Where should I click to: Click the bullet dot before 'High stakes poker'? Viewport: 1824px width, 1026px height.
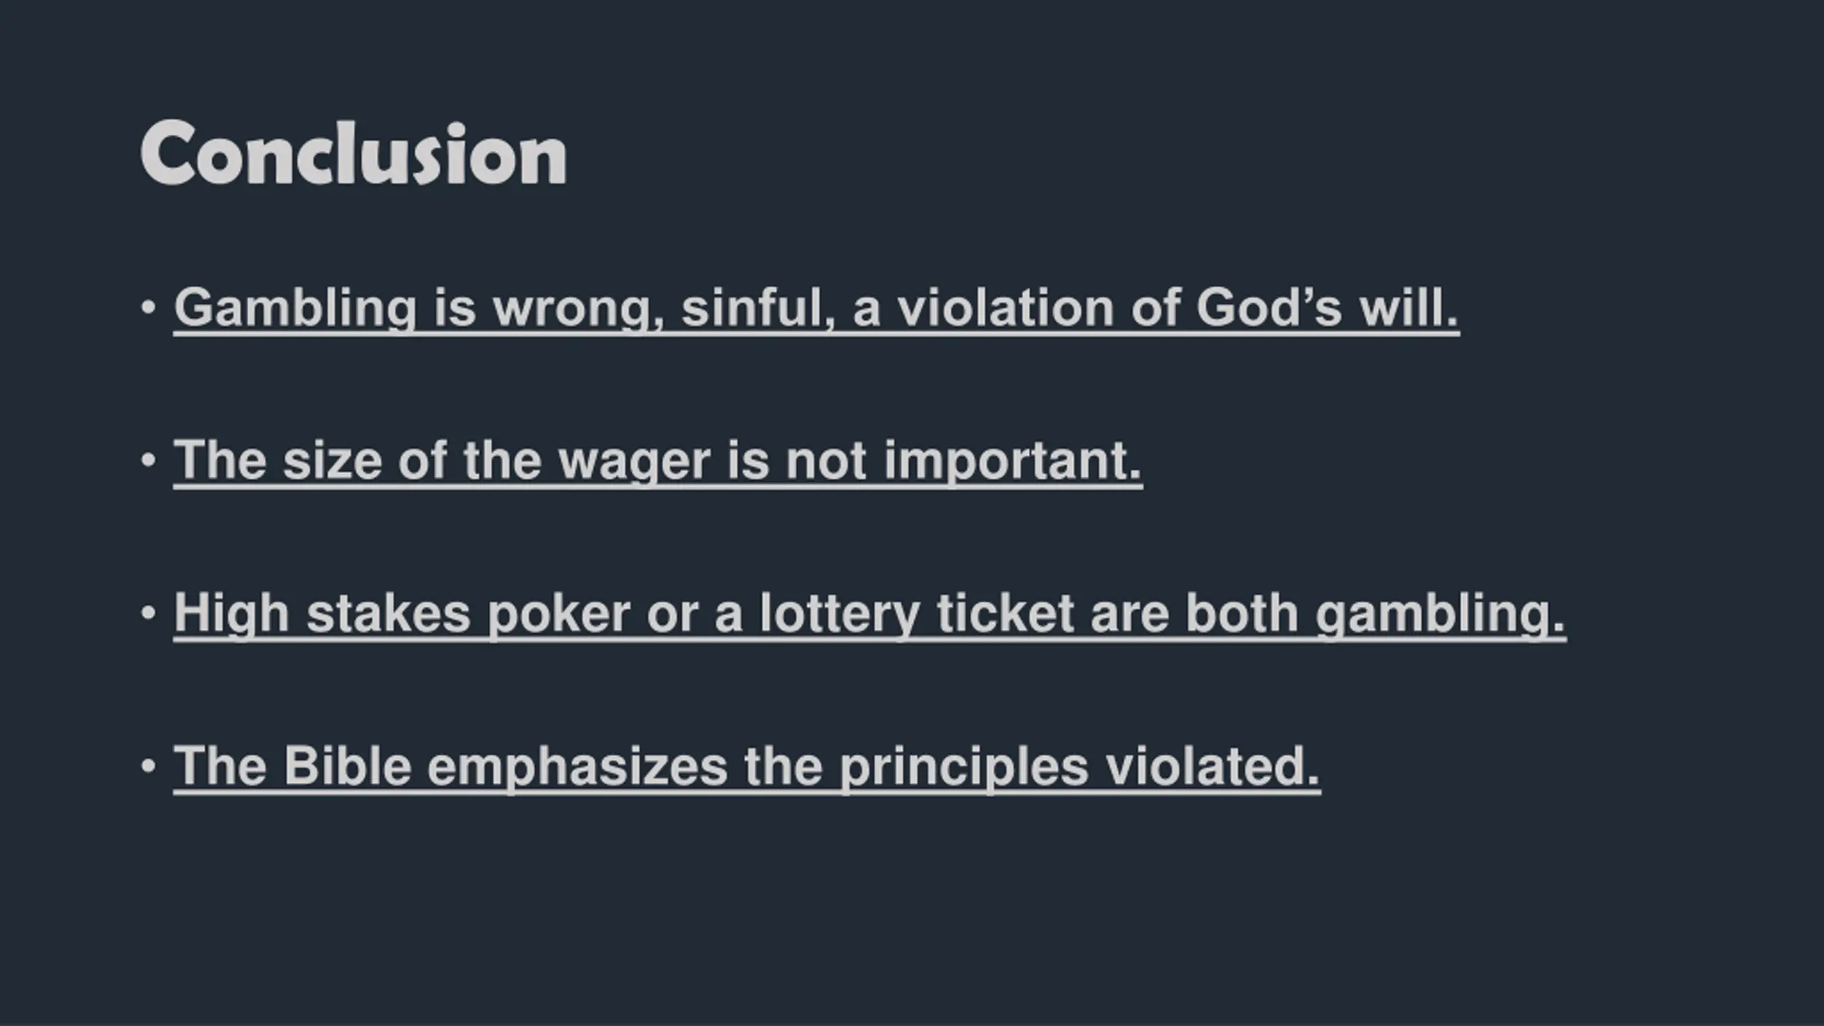tap(148, 613)
